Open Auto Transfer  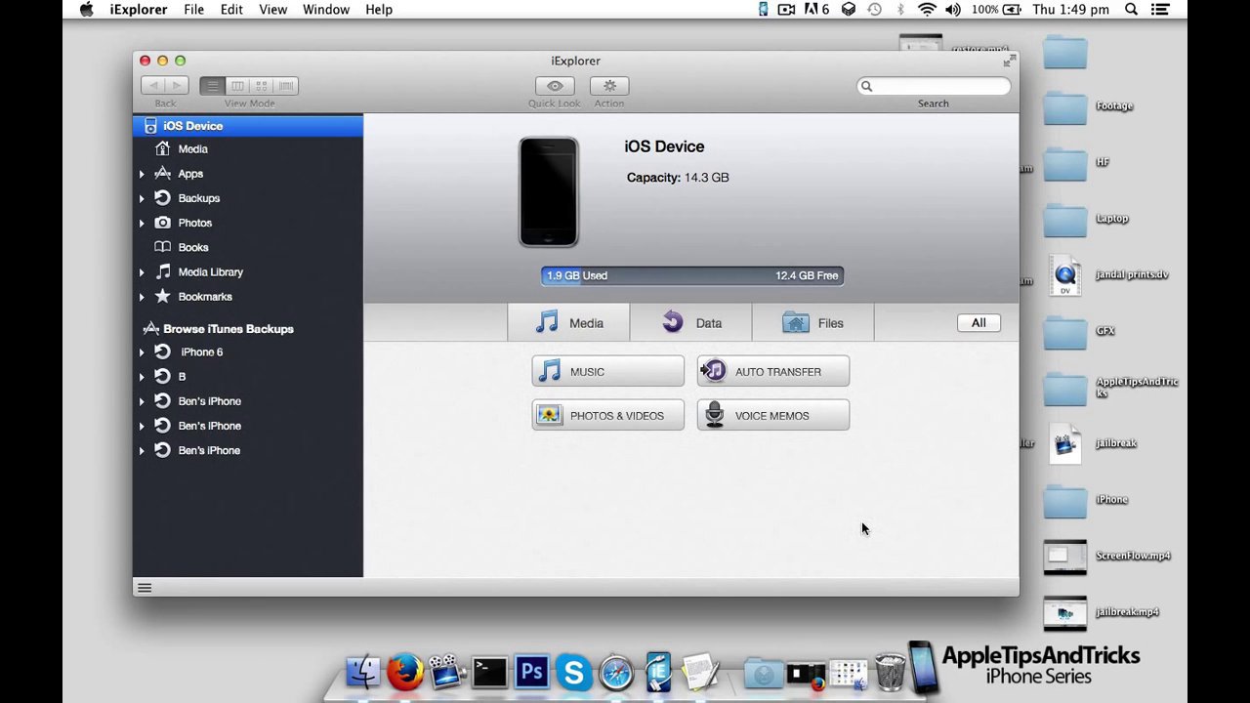point(772,372)
